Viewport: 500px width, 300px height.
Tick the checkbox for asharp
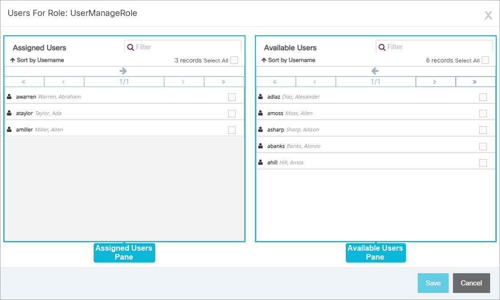point(483,130)
